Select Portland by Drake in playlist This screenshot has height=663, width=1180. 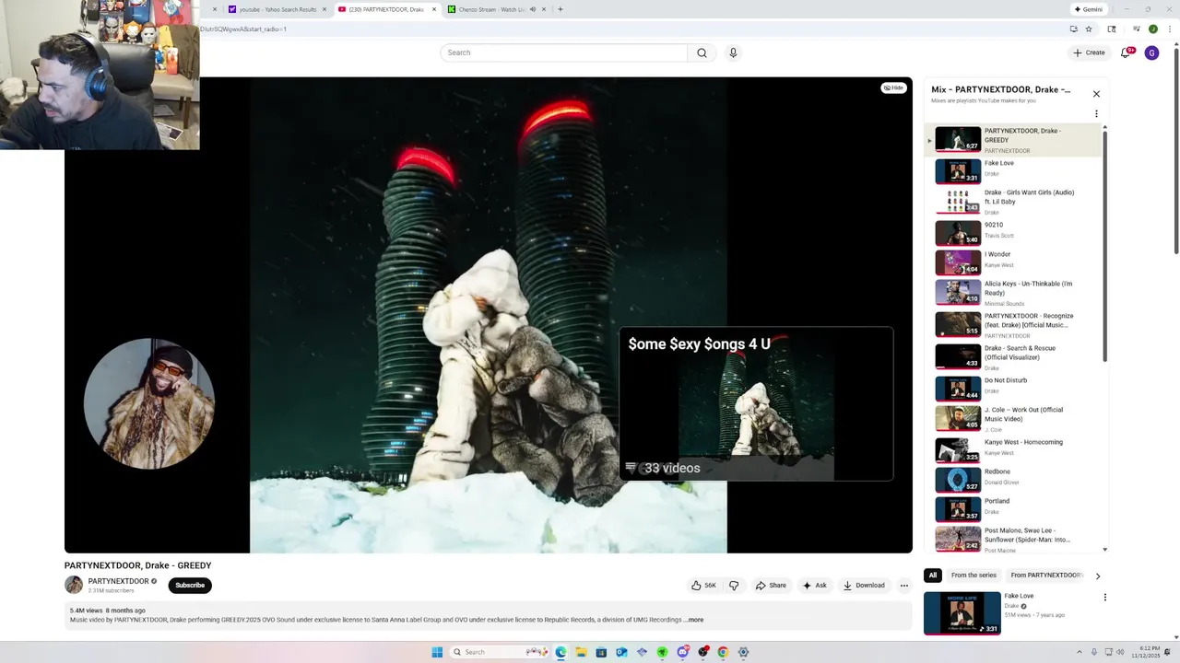(1012, 509)
